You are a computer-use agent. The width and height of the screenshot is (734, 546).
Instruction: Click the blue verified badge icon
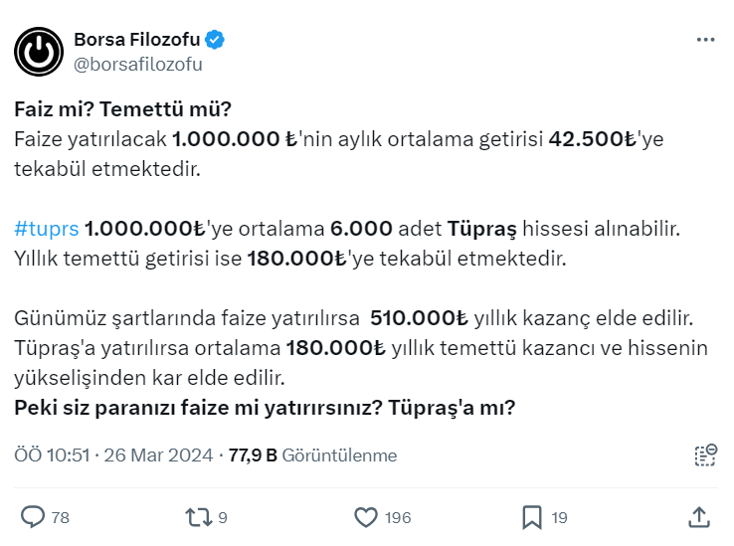click(x=216, y=40)
